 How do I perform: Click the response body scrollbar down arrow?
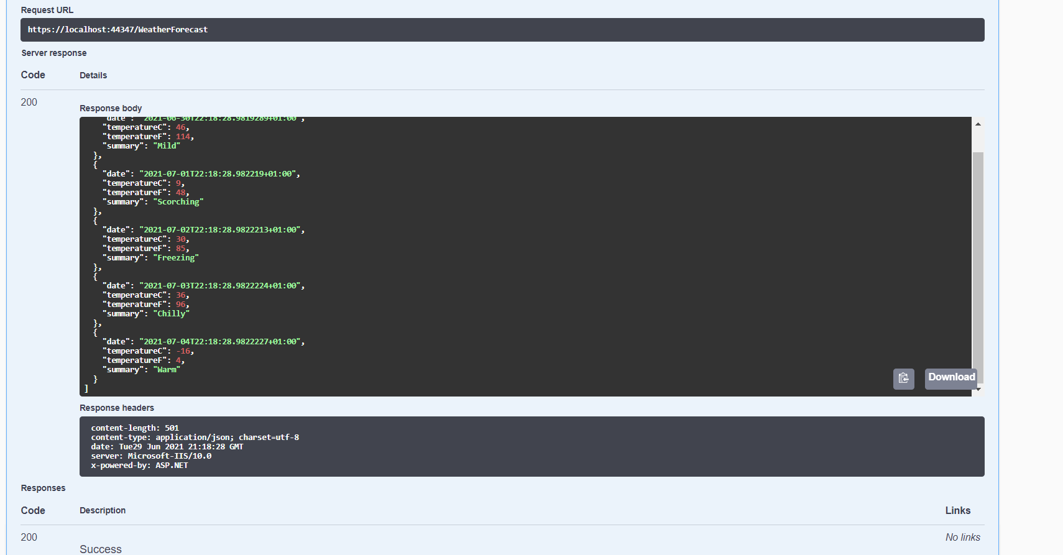pyautogui.click(x=978, y=390)
